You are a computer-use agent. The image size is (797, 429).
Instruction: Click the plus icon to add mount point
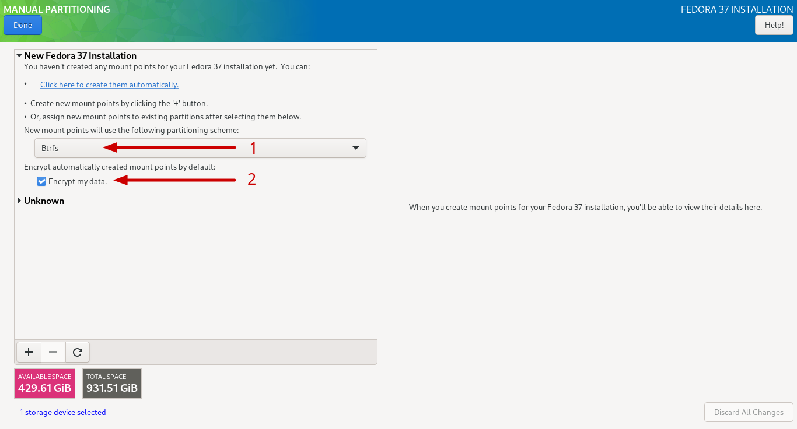tap(29, 352)
